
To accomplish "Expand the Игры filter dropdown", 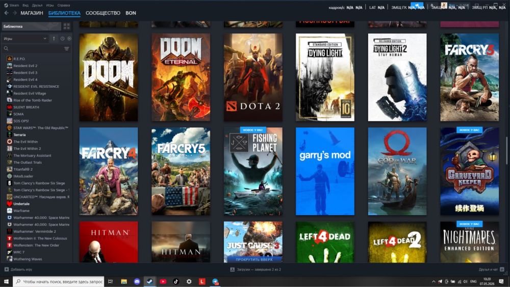I will click(25, 38).
